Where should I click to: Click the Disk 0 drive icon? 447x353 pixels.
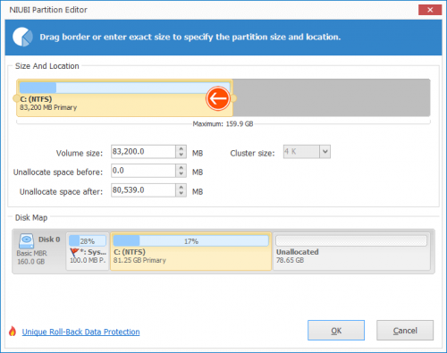tap(26, 240)
